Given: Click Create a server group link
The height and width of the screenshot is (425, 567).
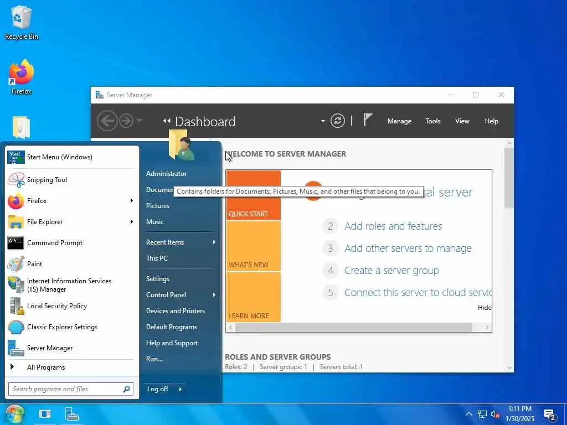Looking at the screenshot, I should pos(391,271).
